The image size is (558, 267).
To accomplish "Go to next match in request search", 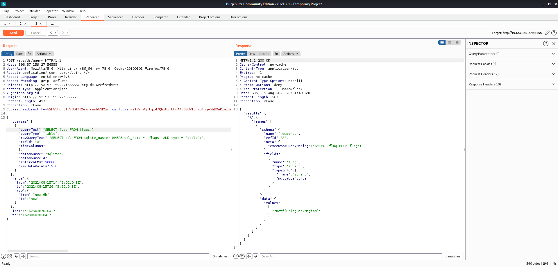I will 23,256.
